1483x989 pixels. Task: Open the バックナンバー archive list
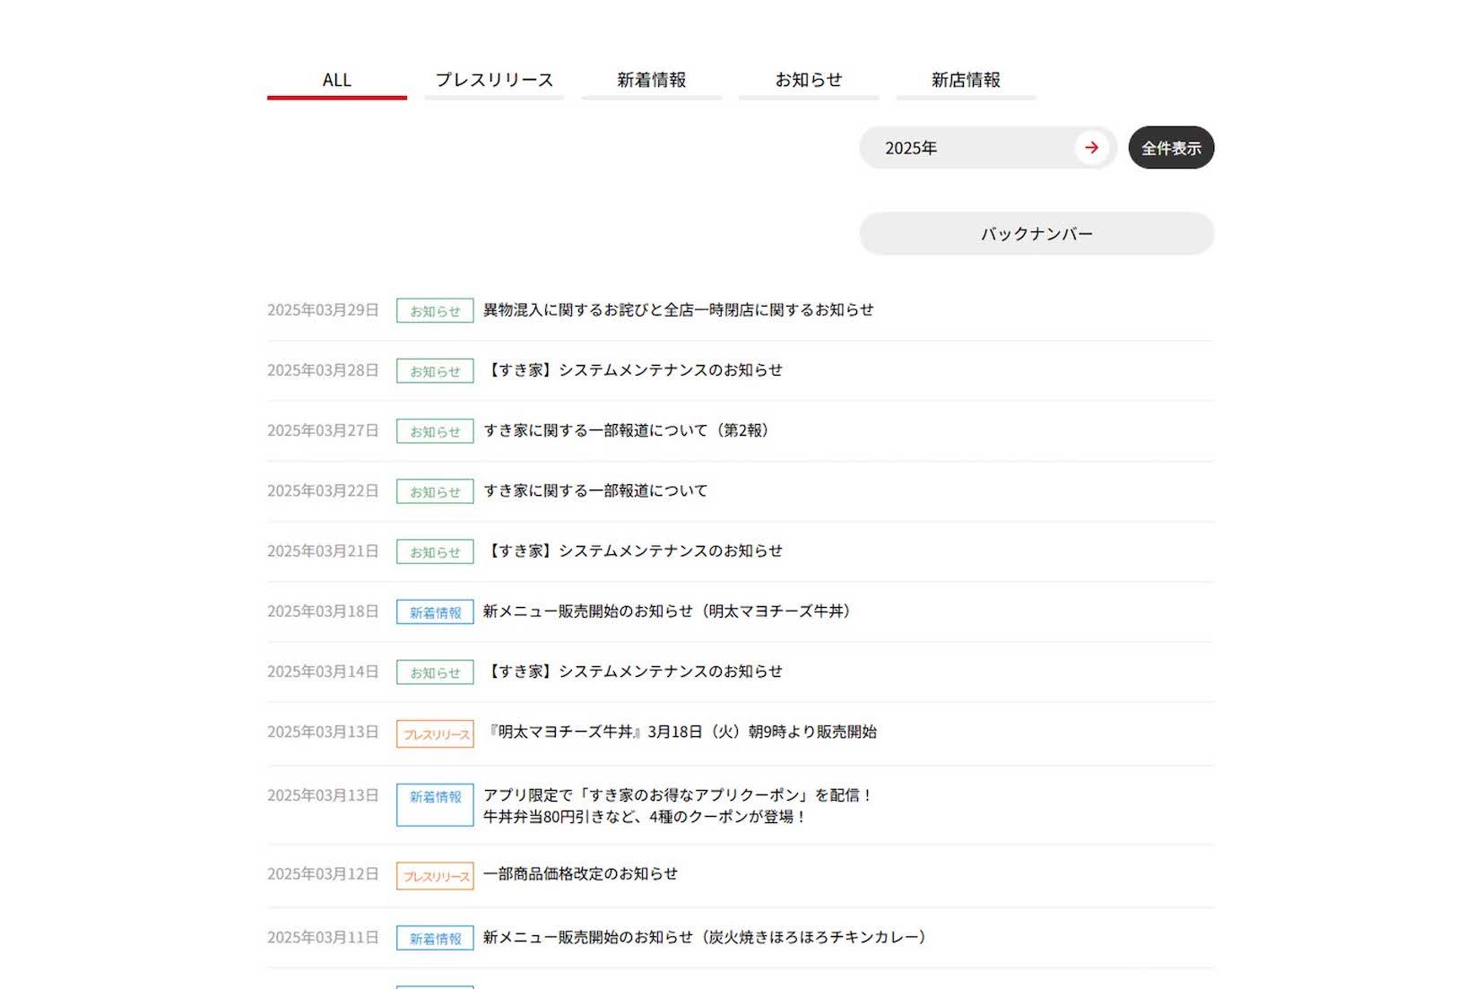coord(1036,233)
